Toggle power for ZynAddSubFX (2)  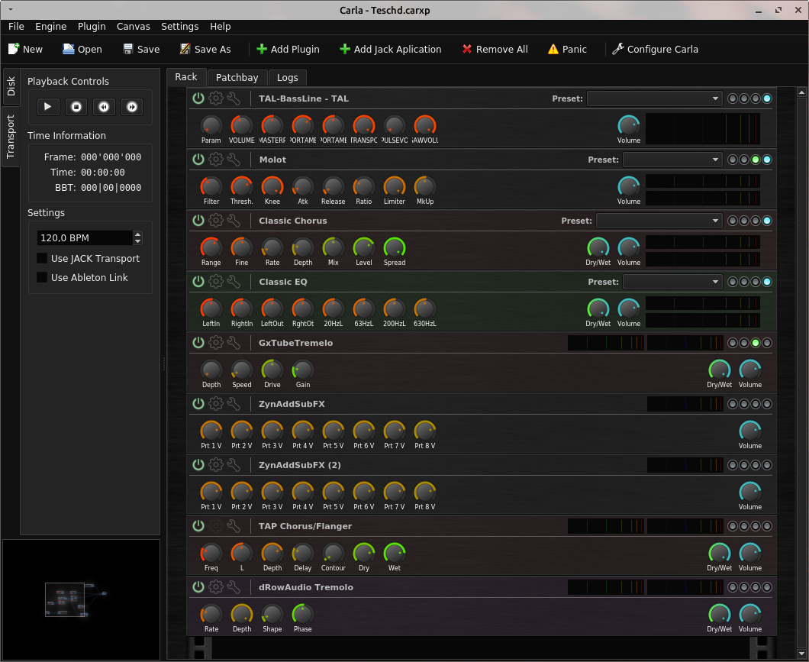pyautogui.click(x=198, y=465)
